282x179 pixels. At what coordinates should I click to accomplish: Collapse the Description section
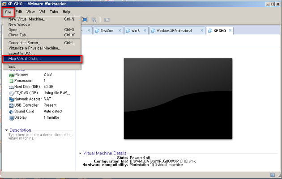[x=7, y=130]
